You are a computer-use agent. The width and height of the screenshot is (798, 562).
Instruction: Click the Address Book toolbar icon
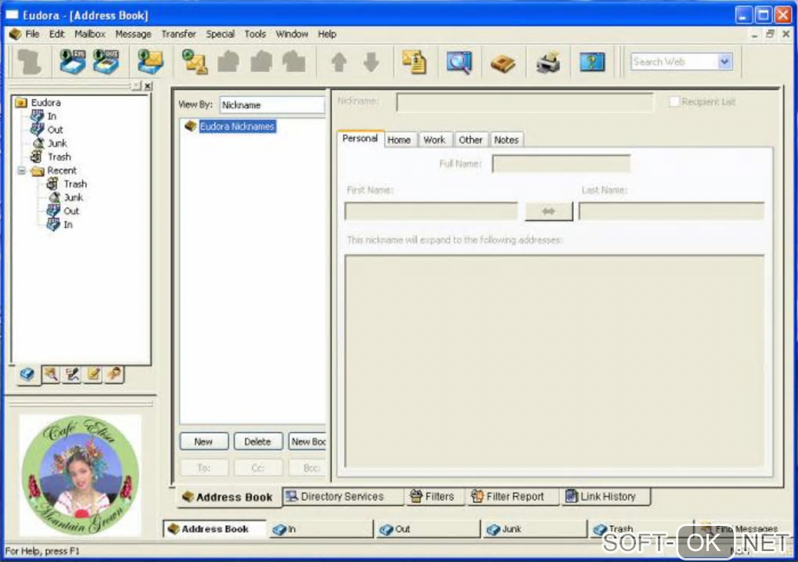click(503, 63)
